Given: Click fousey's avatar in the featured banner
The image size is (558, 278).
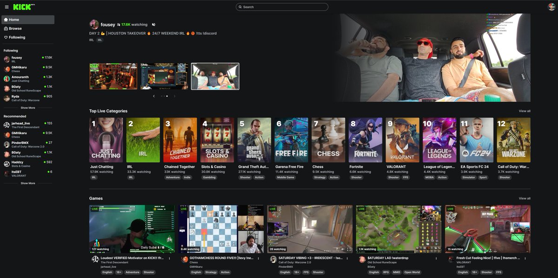Looking at the screenshot, I should 94,25.
